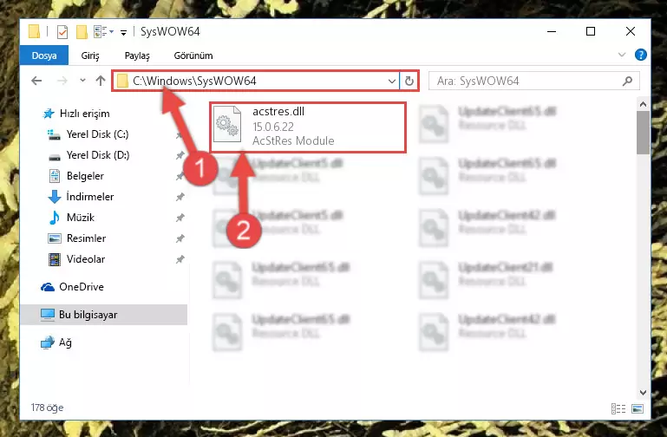Select OneDrive in navigation pane
667x437 pixels.
click(x=82, y=287)
